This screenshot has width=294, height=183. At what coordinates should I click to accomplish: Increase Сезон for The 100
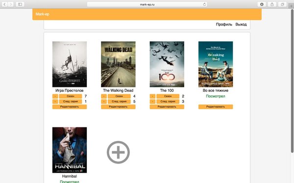click(168, 96)
